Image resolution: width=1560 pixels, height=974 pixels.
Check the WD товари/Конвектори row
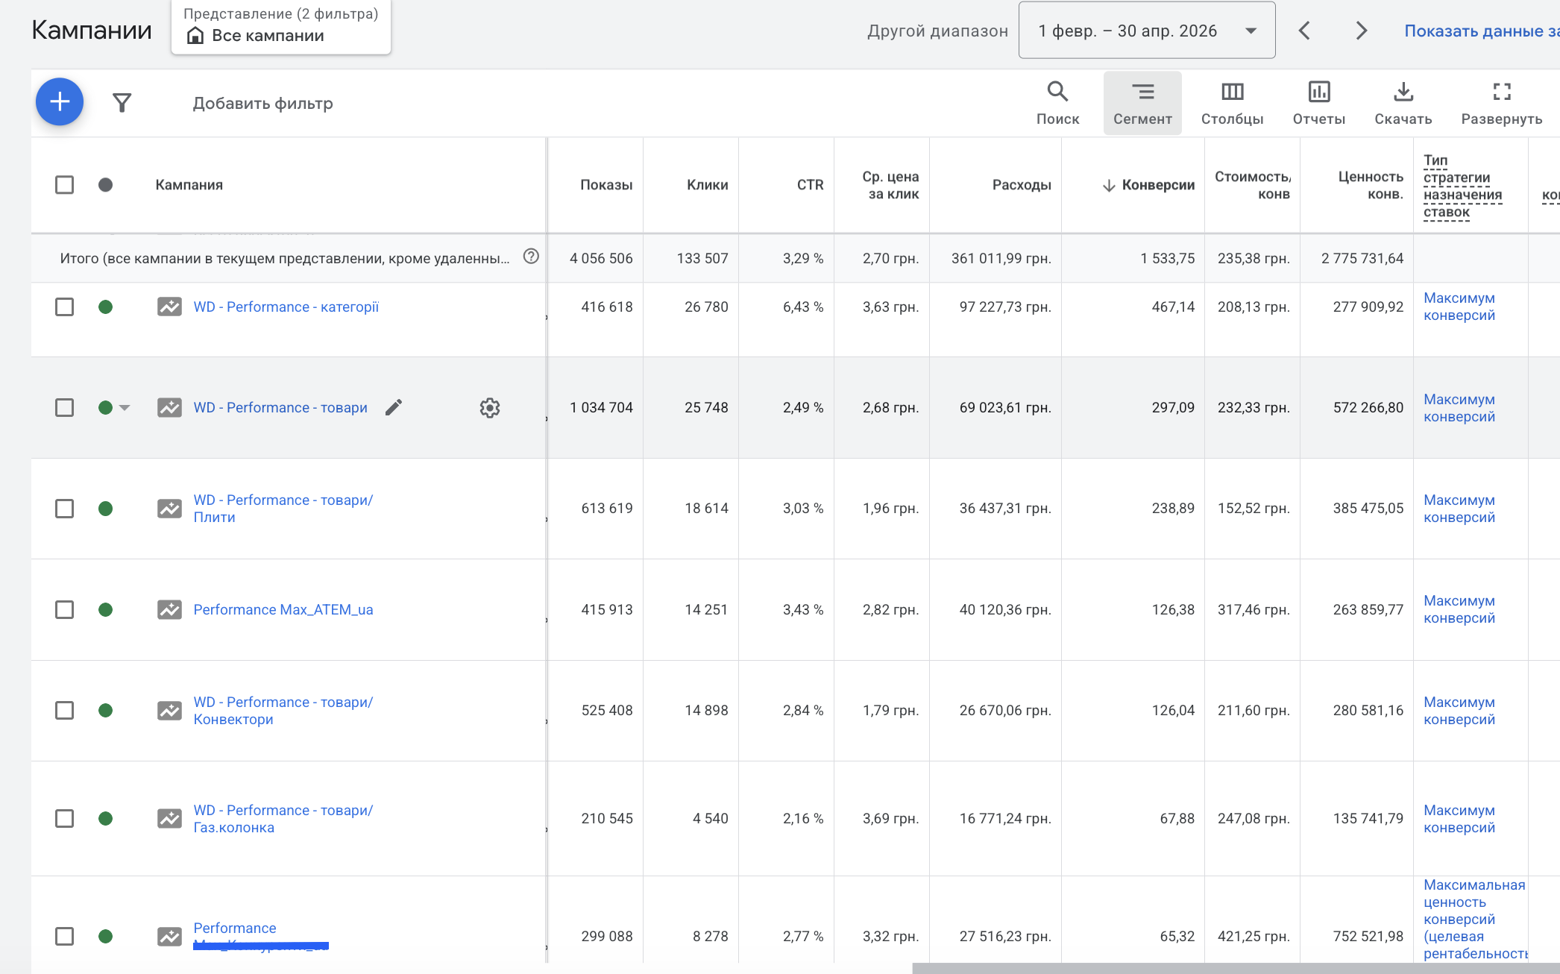click(65, 710)
